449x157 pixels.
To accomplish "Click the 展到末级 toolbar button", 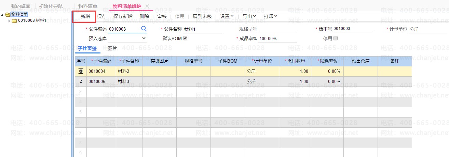I will [202, 16].
